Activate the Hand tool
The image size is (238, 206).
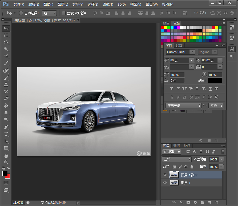(6, 155)
